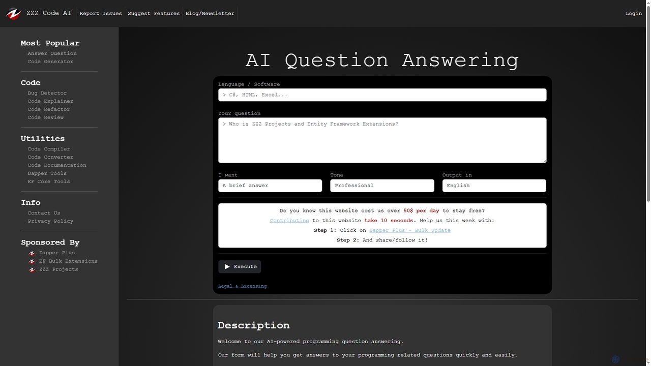Visit Dapper Plus sponsor link text
651x366 pixels.
(57, 253)
